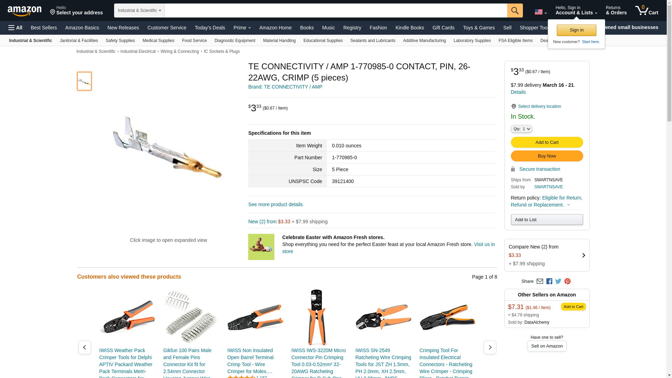Click See more product details link
This screenshot has height=378, width=672.
275,204
